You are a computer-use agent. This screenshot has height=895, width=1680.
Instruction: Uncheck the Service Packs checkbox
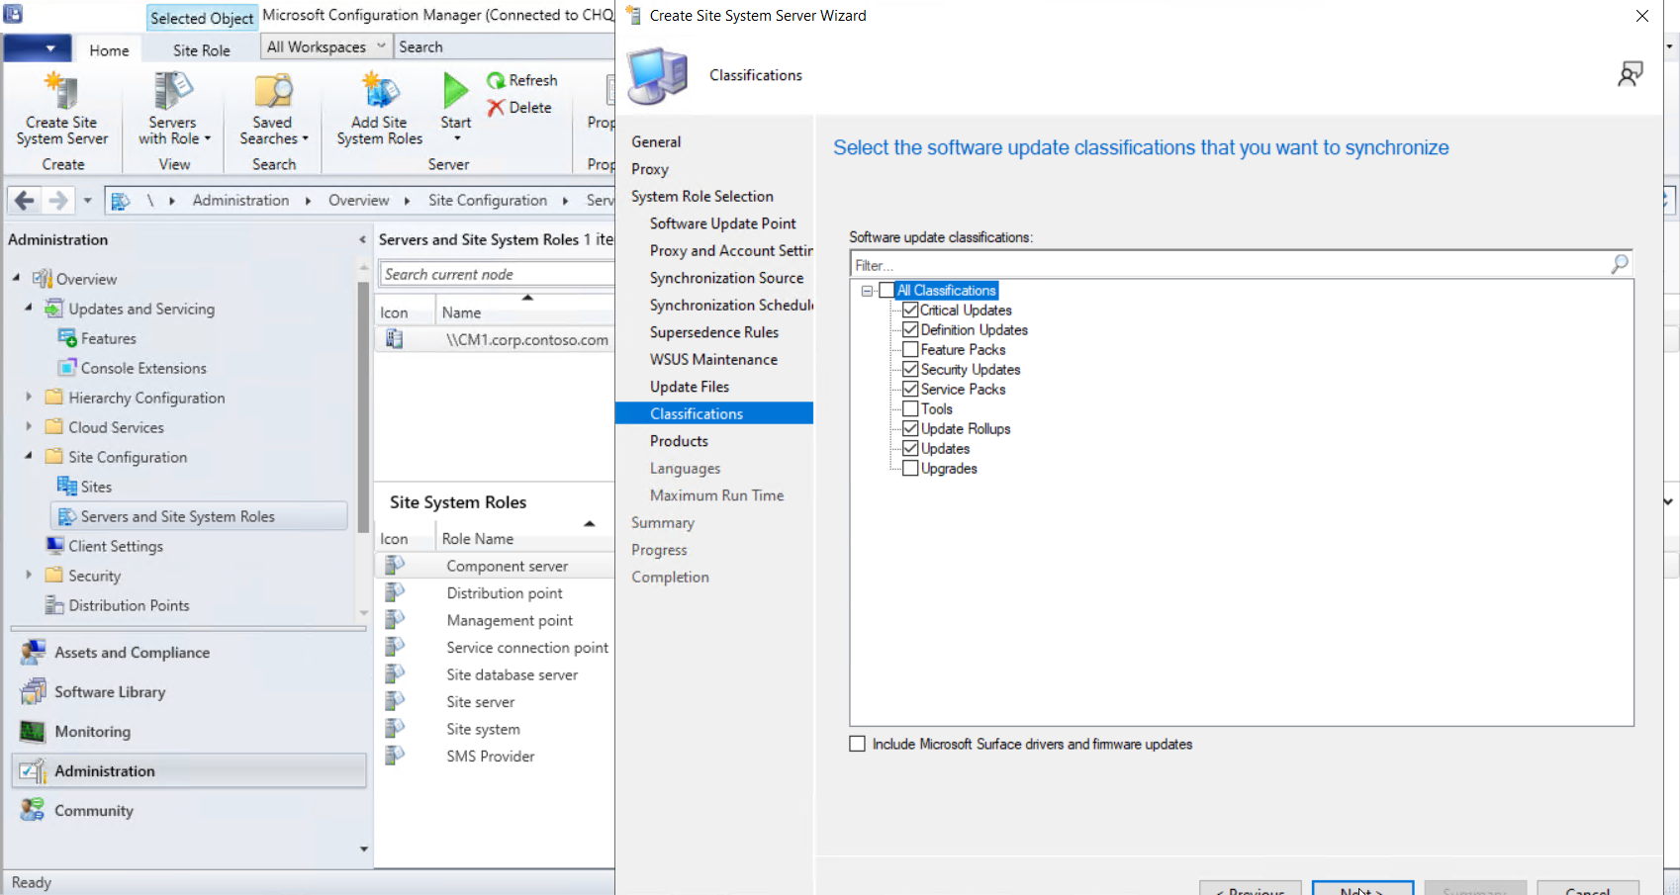pyautogui.click(x=910, y=390)
